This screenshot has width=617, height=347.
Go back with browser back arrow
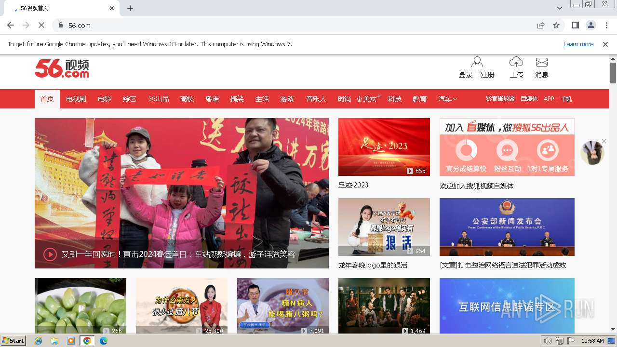click(x=11, y=25)
